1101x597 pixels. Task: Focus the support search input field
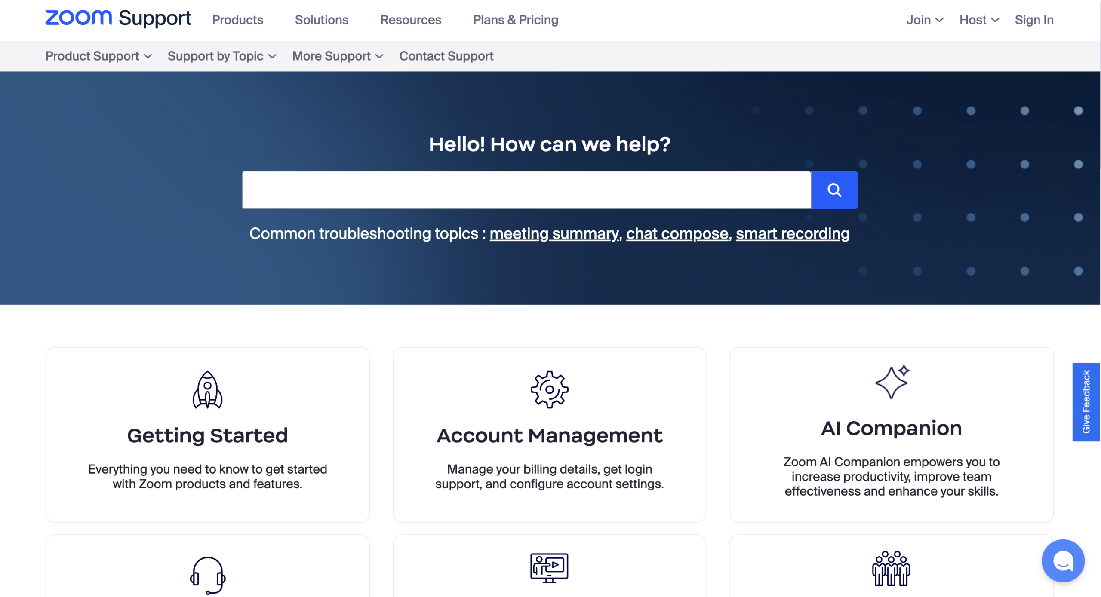526,190
